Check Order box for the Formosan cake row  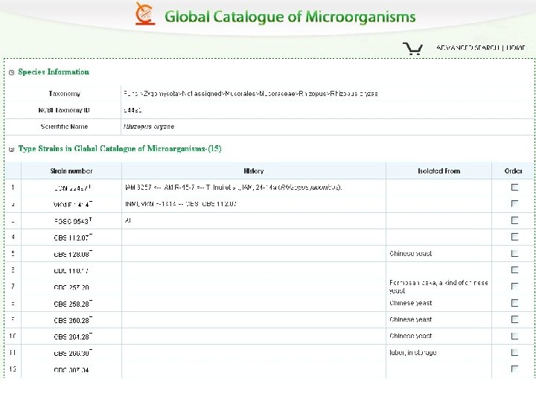pos(514,286)
